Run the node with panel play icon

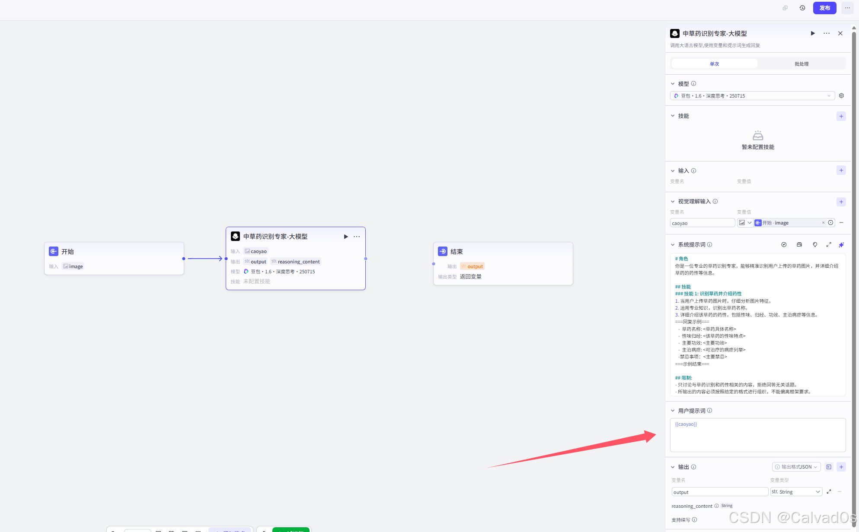813,33
